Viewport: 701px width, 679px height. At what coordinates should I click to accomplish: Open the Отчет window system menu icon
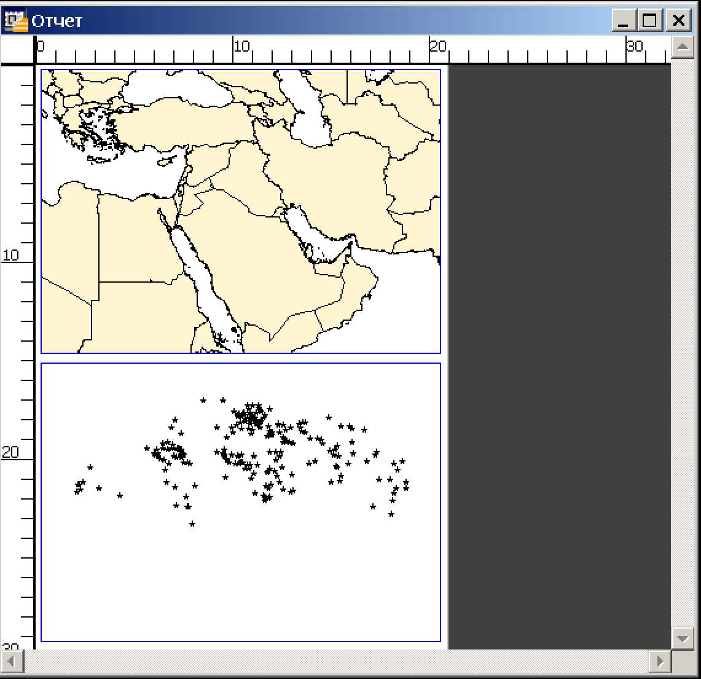click(x=15, y=20)
